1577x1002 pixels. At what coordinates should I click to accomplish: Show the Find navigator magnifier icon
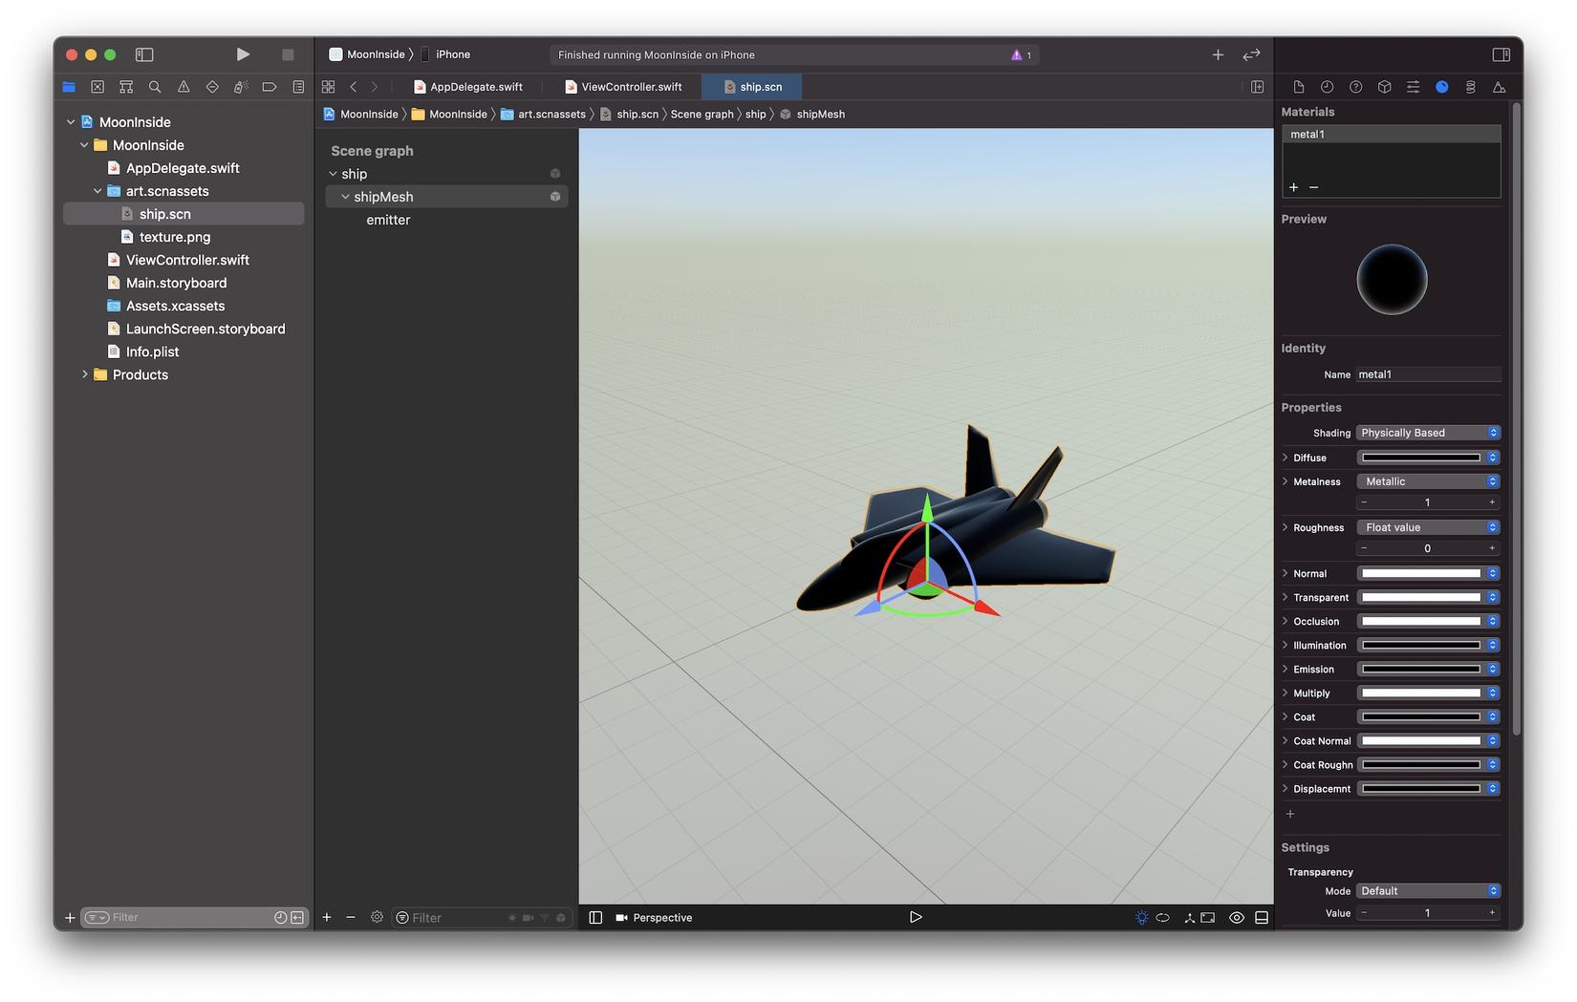click(155, 87)
